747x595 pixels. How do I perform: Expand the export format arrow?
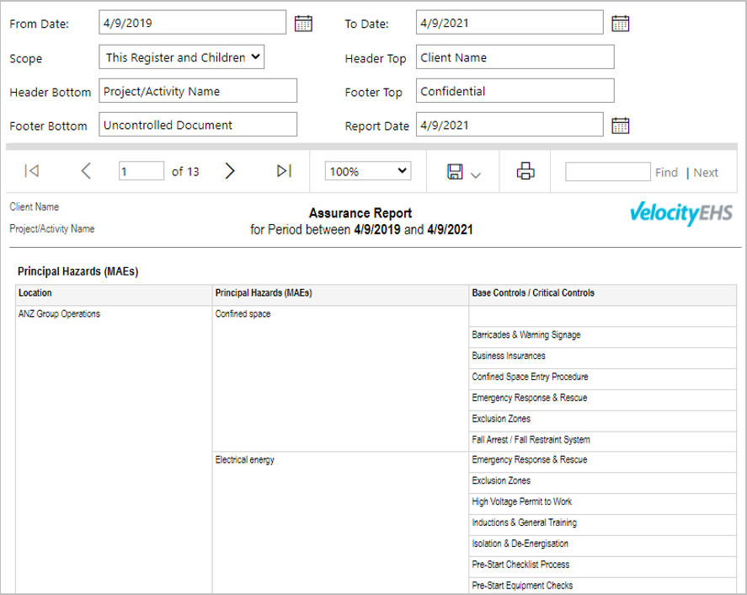[476, 175]
